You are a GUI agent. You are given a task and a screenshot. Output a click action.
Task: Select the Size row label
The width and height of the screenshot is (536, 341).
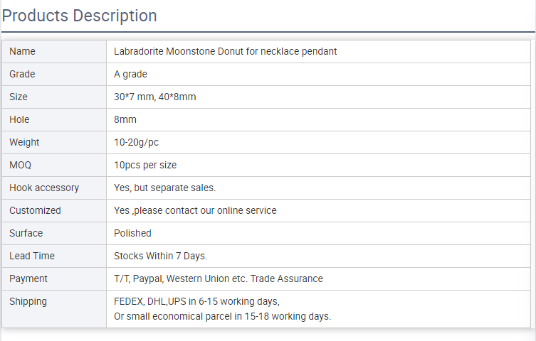19,97
